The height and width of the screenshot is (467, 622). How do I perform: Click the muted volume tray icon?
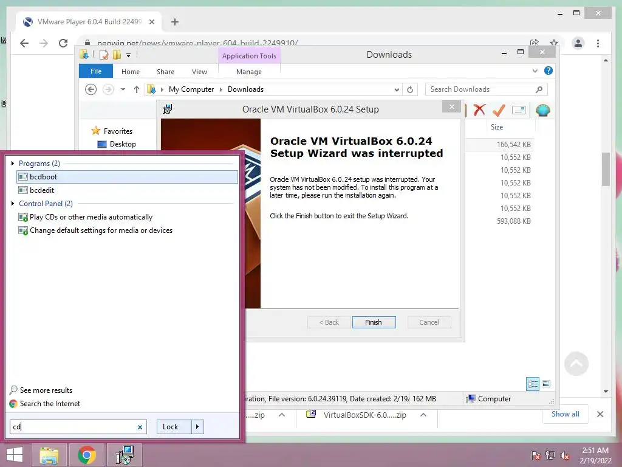[x=565, y=455]
